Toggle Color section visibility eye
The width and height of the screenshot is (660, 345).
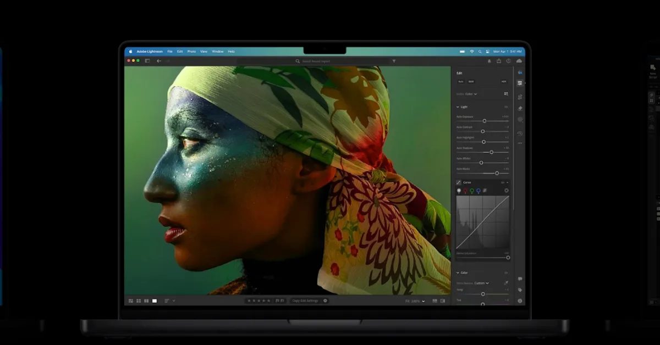[506, 272]
